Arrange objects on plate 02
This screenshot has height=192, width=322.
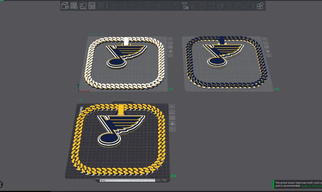pos(266,47)
